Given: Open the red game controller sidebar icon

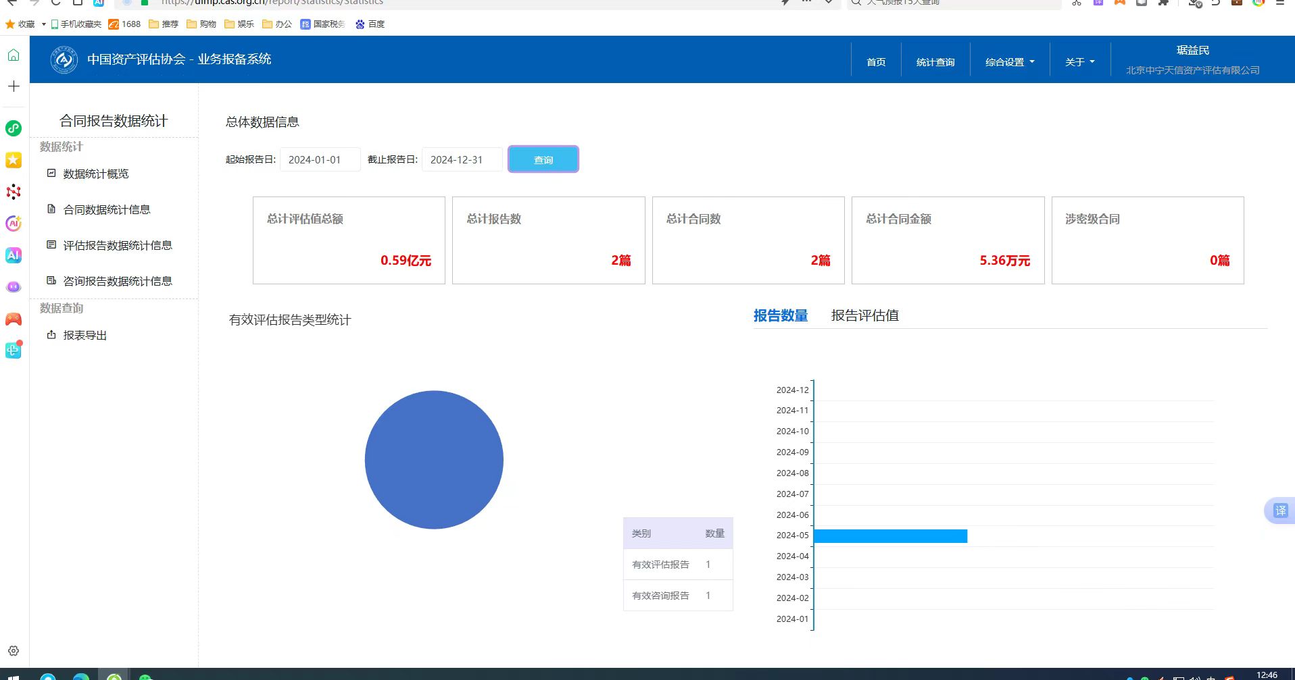Looking at the screenshot, I should 14,319.
